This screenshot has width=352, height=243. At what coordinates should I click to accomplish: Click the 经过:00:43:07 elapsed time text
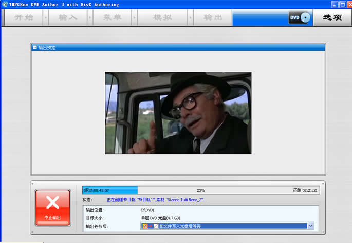coord(97,190)
